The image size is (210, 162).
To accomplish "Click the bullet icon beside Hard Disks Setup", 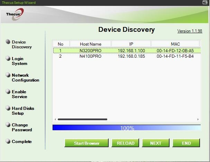I will (8, 108).
